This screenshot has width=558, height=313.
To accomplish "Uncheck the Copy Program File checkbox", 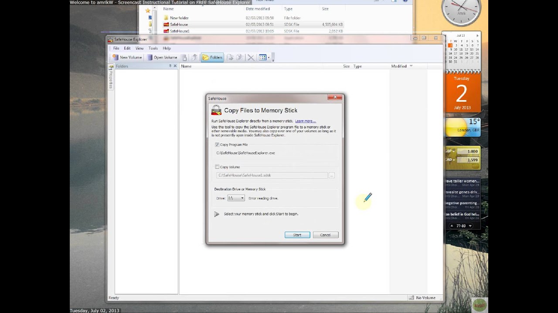I will click(x=217, y=145).
